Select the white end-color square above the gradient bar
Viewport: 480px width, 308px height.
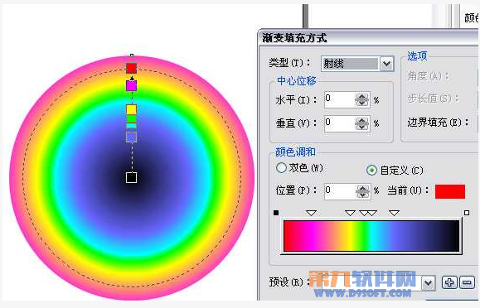tap(467, 213)
